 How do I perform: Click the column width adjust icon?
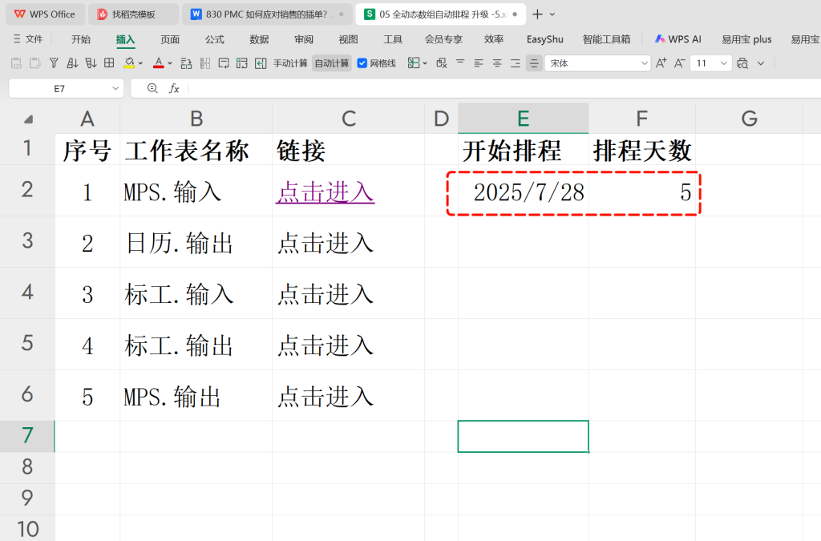(x=204, y=63)
